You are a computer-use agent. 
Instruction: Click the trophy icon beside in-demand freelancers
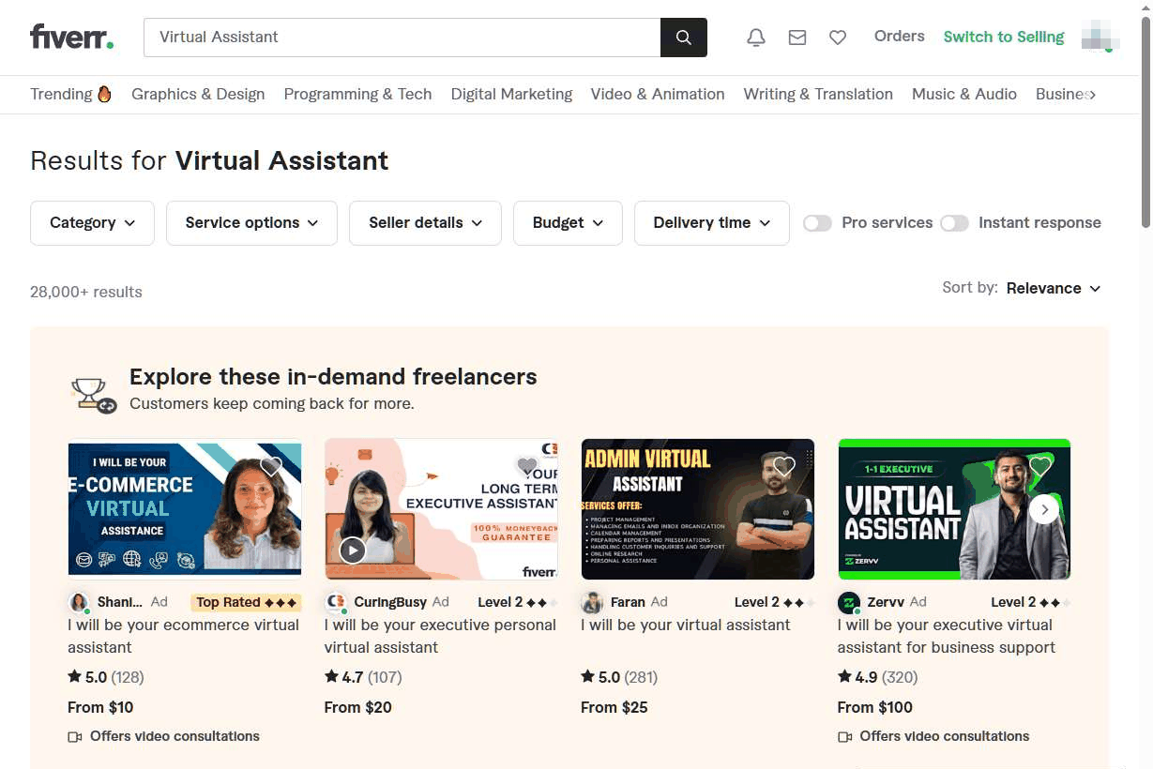(93, 395)
